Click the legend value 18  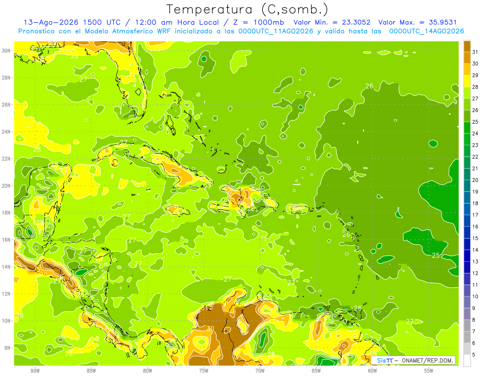click(x=475, y=203)
